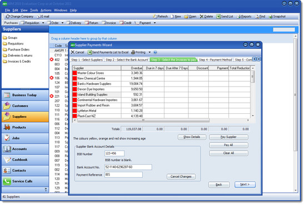Click the Delivery purchases button

point(74,23)
